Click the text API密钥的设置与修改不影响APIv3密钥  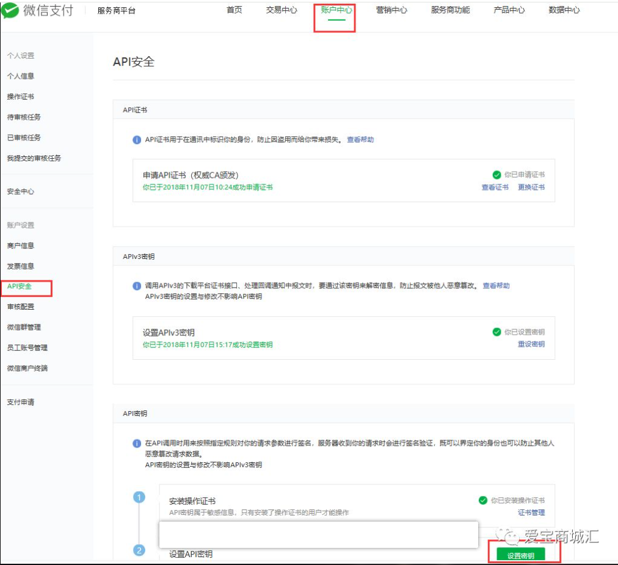pos(203,465)
